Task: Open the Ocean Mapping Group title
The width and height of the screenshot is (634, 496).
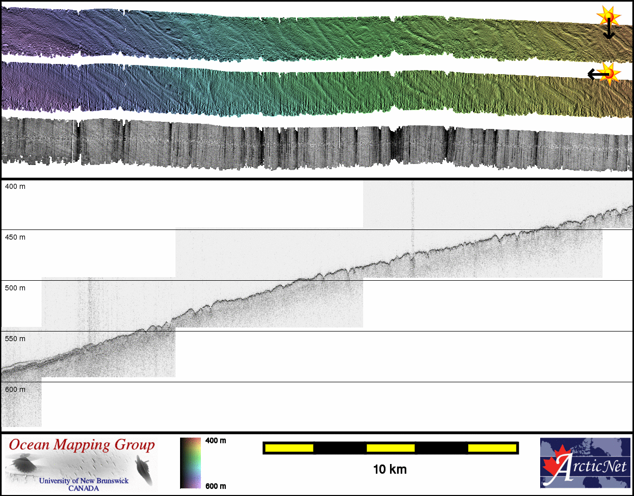Action: pos(82,445)
